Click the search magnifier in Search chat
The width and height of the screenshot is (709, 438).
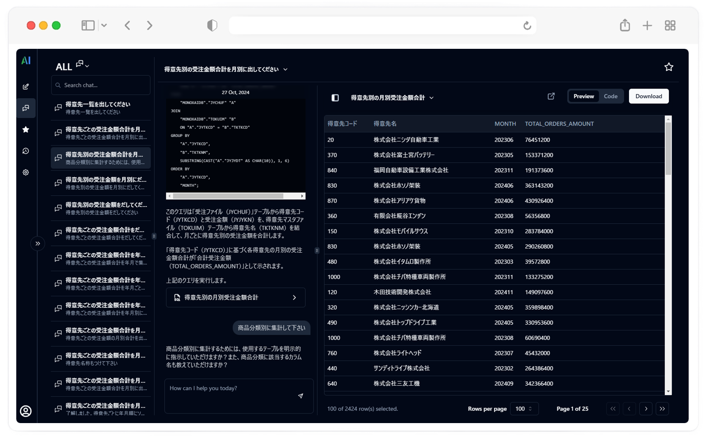(x=58, y=85)
